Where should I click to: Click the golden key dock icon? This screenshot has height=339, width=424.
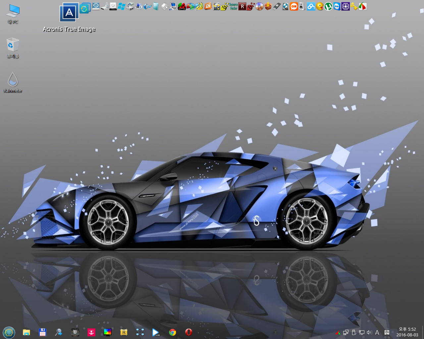pos(354,6)
